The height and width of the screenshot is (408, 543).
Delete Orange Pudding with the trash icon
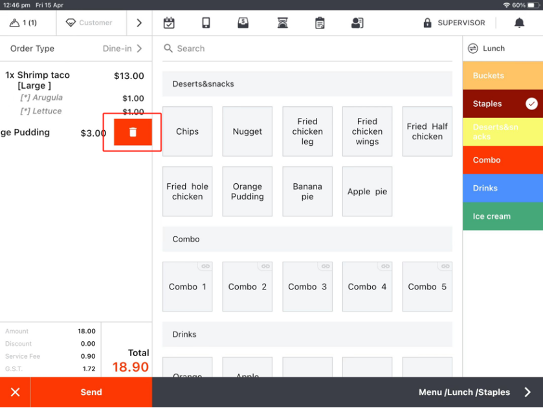(133, 132)
